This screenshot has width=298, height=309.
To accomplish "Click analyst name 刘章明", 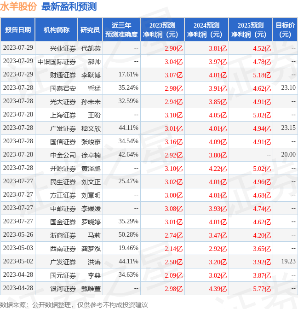I will (x=91, y=195).
